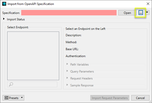Open the dropdown arrow beside browse button
Screen dimensions: 152x103
tap(147, 12)
